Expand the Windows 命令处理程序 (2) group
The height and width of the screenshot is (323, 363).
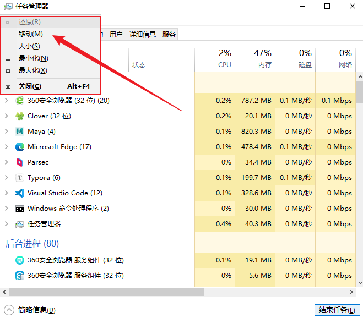coord(7,209)
